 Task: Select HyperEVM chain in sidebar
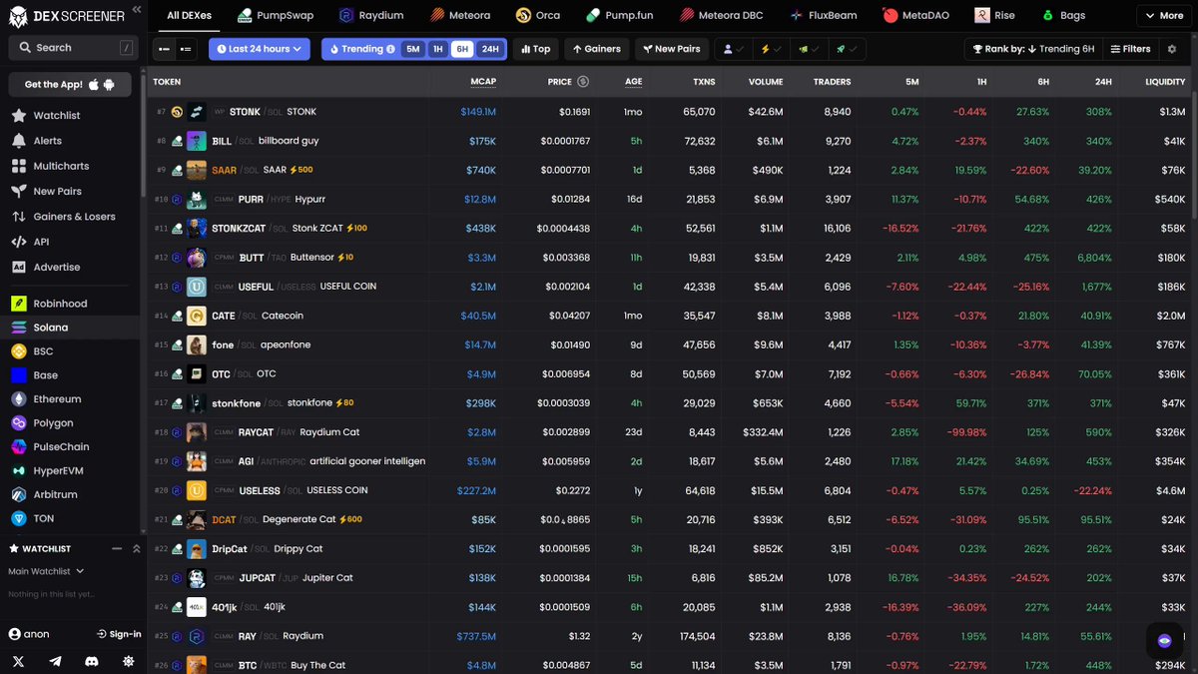coord(72,470)
